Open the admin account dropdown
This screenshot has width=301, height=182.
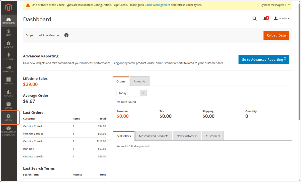282,18
